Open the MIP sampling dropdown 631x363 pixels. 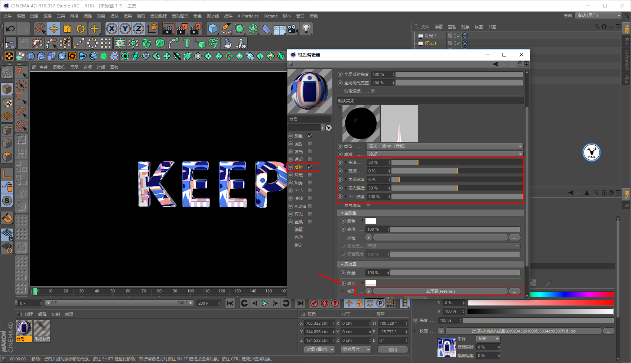[488, 339]
